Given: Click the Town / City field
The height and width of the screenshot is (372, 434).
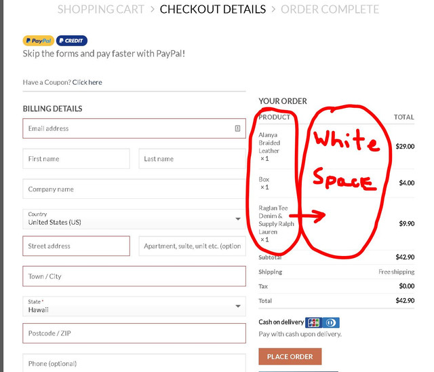Looking at the screenshot, I should 134,276.
